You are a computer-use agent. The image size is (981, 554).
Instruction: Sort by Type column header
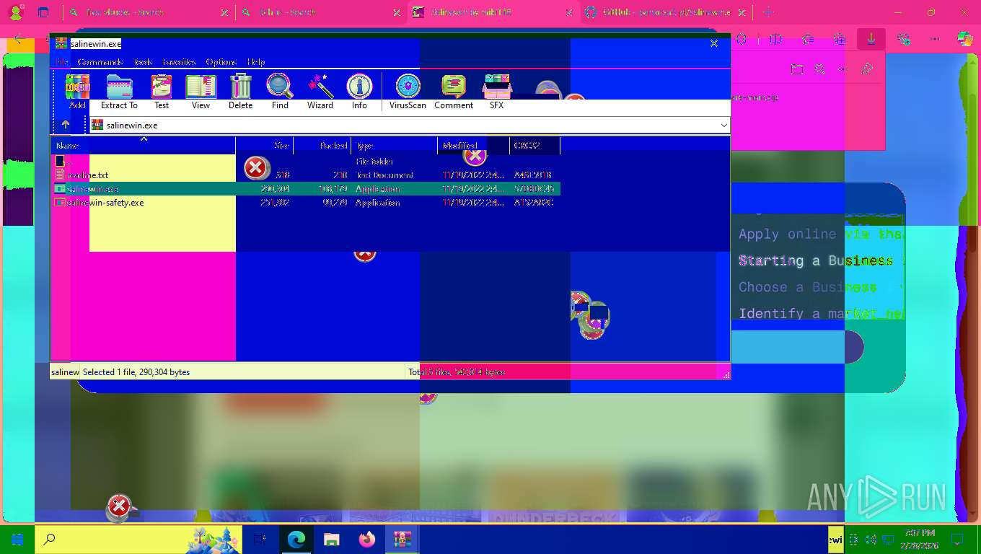395,146
